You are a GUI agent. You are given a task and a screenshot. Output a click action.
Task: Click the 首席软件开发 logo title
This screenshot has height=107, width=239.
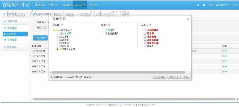16,5
